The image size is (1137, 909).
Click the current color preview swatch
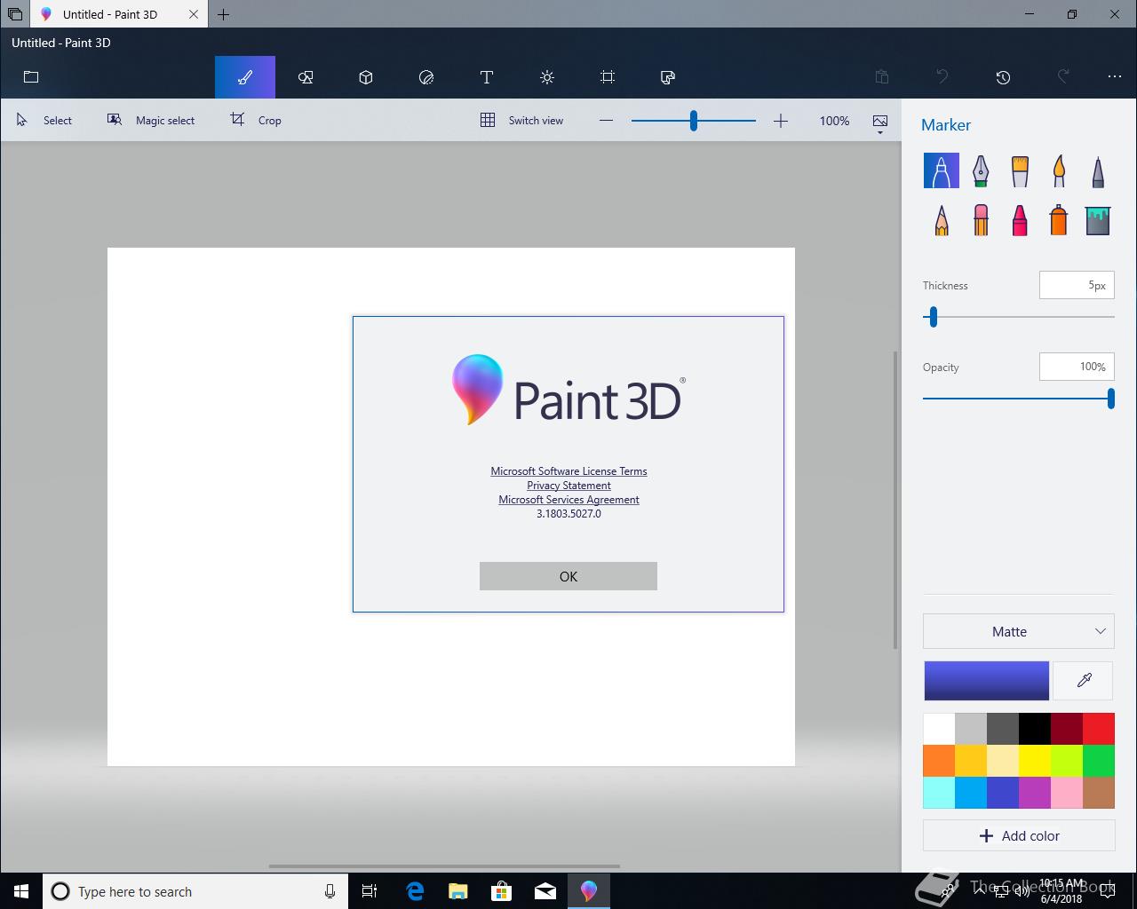click(987, 681)
